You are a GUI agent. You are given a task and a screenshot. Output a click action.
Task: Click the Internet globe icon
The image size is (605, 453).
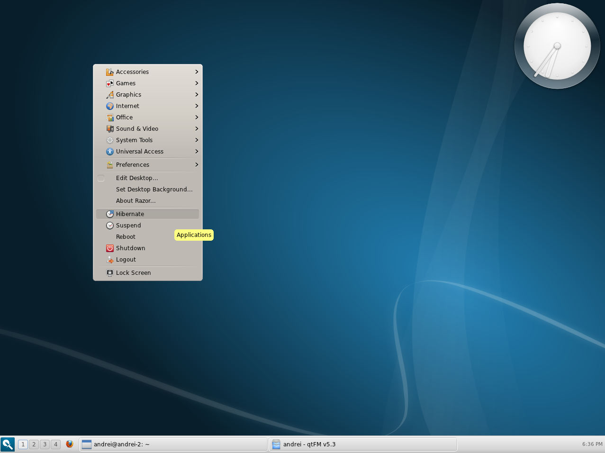[x=110, y=106]
